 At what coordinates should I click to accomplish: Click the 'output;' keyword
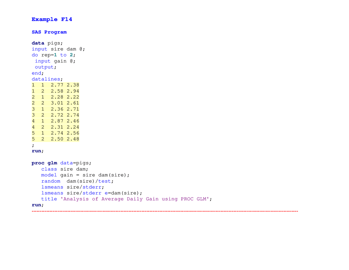pos(45,67)
